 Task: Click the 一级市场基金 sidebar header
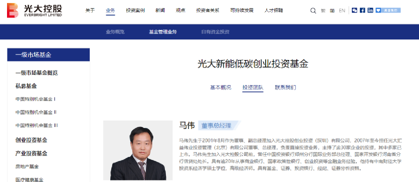click(49, 55)
